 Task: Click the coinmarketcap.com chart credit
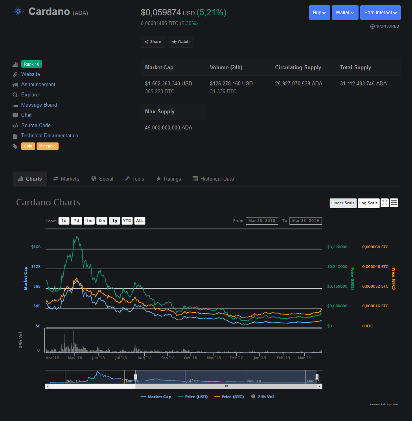[383, 404]
